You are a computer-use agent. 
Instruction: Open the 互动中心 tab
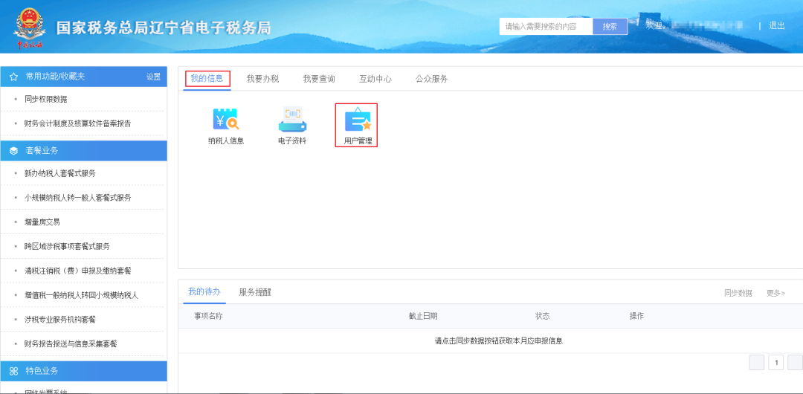tap(375, 79)
